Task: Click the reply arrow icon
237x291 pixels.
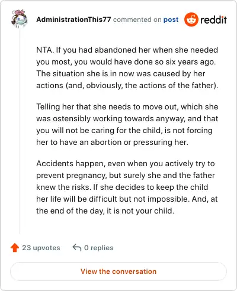Action: 77,247
